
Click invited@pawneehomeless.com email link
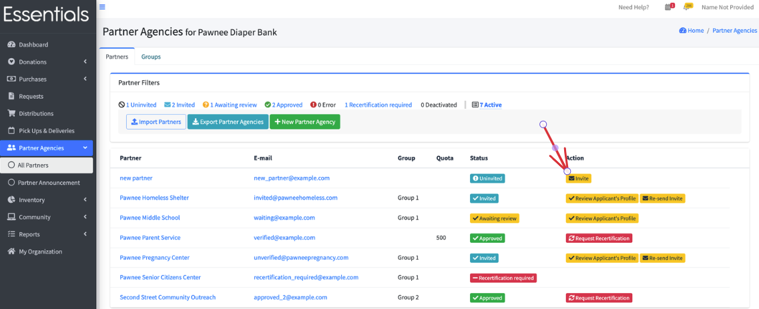tap(295, 198)
